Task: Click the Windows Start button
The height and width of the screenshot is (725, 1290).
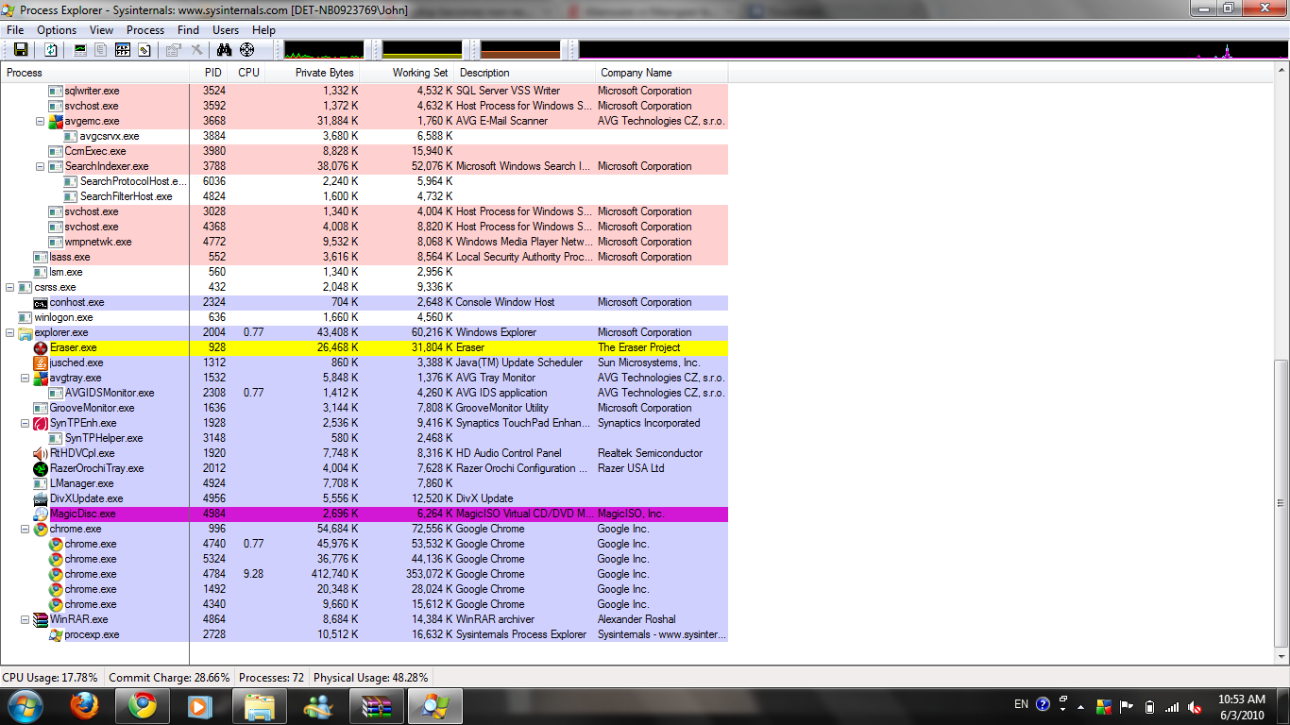Action: [25, 705]
